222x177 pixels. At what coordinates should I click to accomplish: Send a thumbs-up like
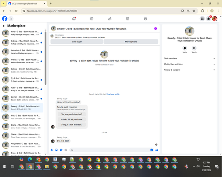[157, 150]
